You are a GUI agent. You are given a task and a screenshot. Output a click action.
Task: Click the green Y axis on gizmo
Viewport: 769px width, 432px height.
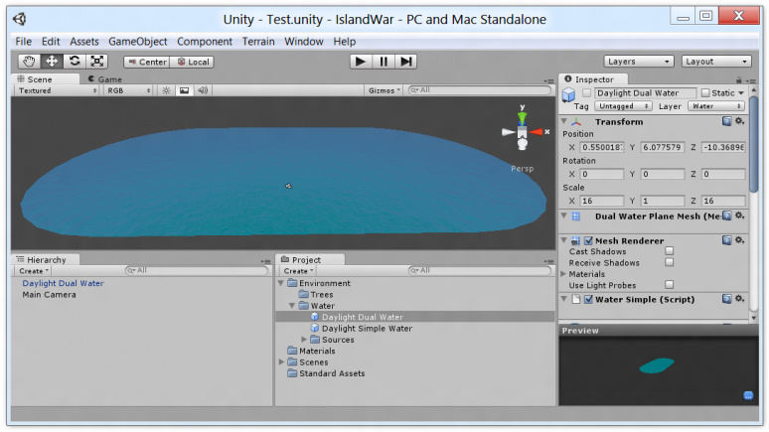click(x=522, y=118)
